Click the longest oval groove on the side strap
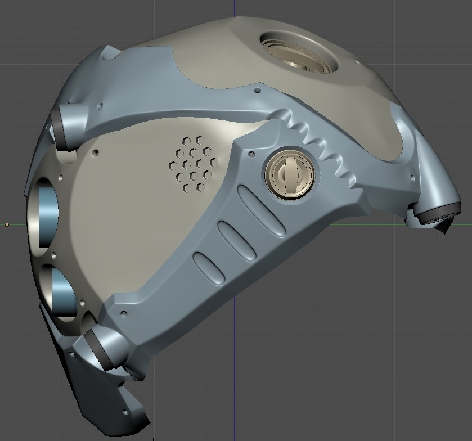The image size is (472, 441). (x=261, y=210)
